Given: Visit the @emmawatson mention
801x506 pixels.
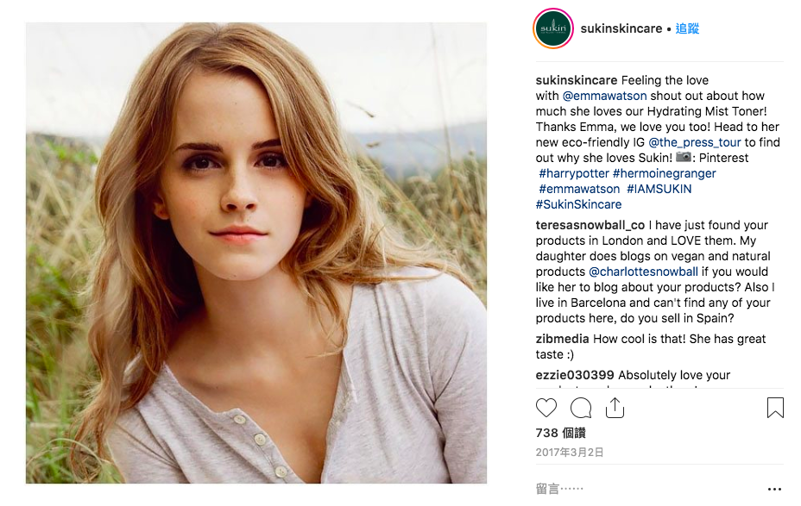Looking at the screenshot, I should click(x=604, y=96).
